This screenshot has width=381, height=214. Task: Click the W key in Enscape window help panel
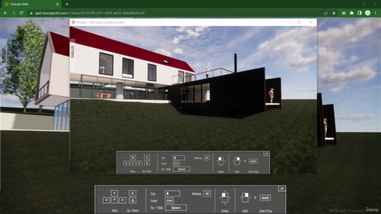133,158
